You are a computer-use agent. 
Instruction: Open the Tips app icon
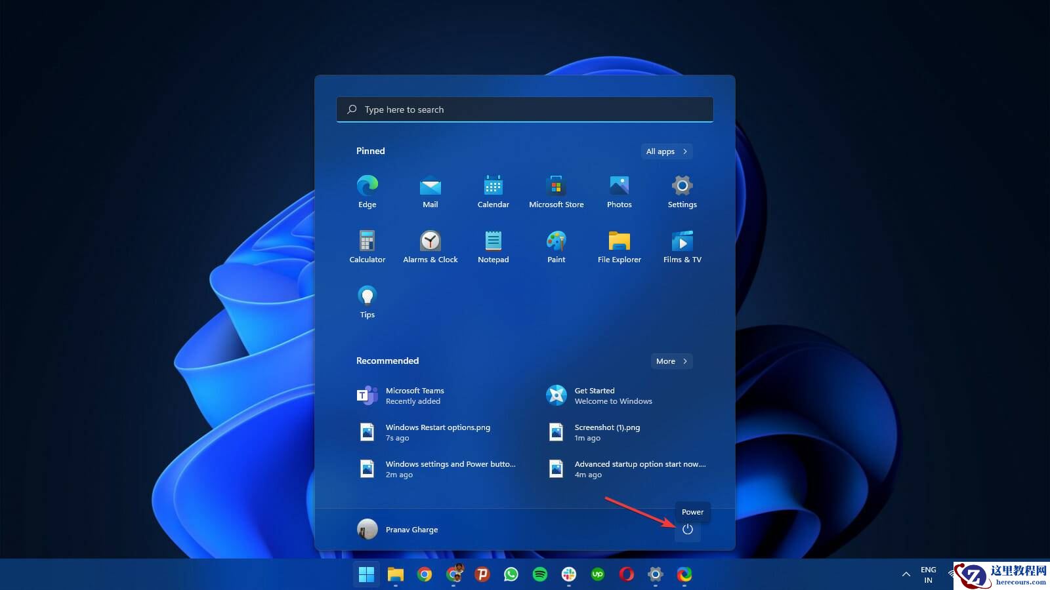[367, 296]
